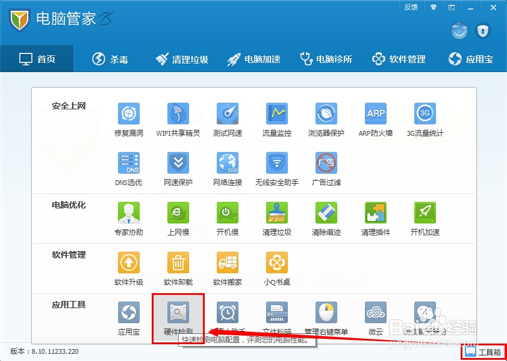Image resolution: width=507 pixels, height=361 pixels.
Task: Switch to 软件管理 top tab
Action: 399,59
